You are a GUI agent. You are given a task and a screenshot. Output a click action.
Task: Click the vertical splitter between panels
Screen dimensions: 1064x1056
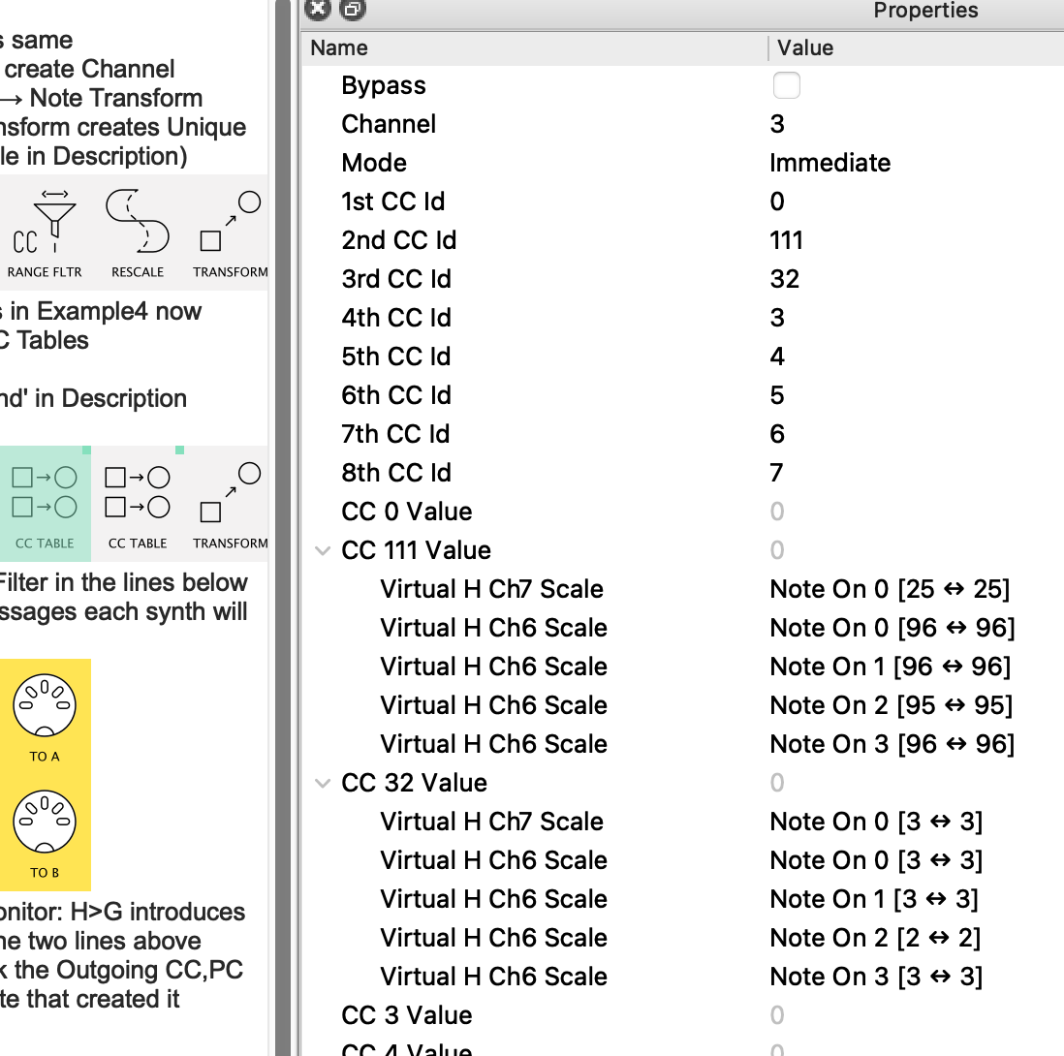[283, 528]
